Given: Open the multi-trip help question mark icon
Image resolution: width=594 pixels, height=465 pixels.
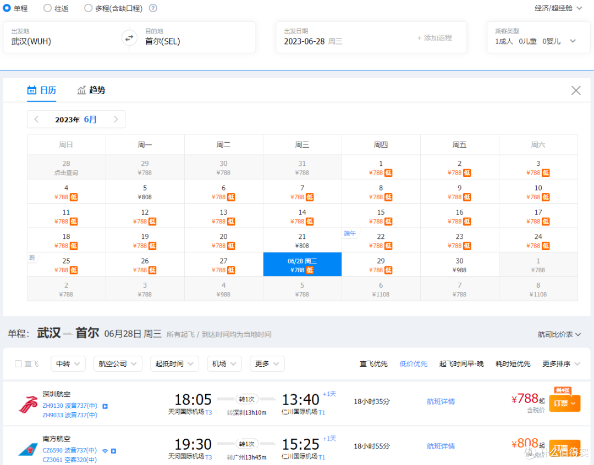Looking at the screenshot, I should click(153, 8).
